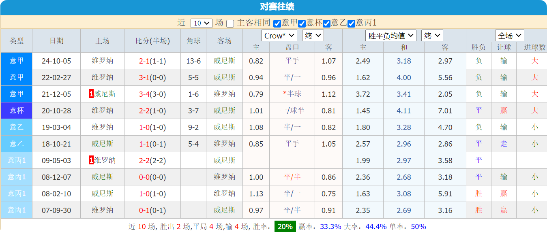Open the match count dropdown showing 10
Image resolution: width=547 pixels, height=234 pixels.
pos(202,23)
